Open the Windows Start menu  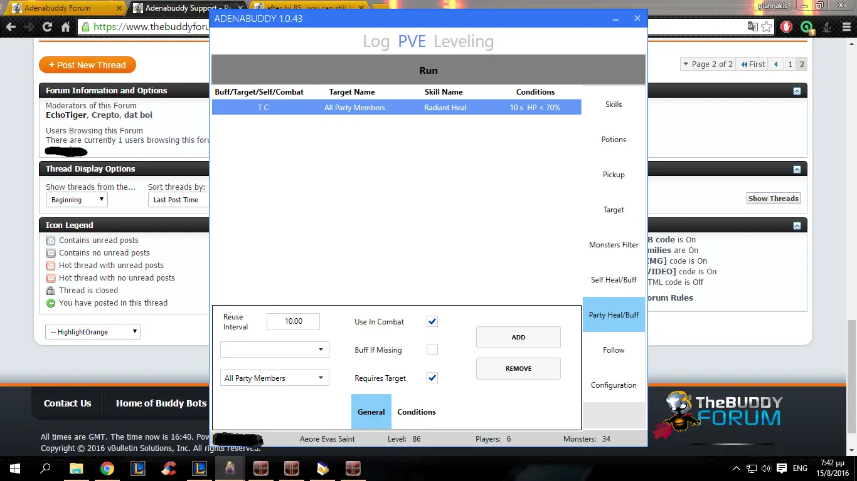pyautogui.click(x=15, y=468)
